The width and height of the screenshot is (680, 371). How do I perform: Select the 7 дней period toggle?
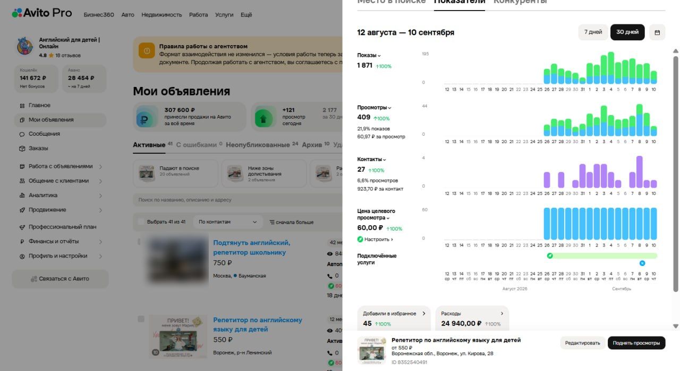593,32
